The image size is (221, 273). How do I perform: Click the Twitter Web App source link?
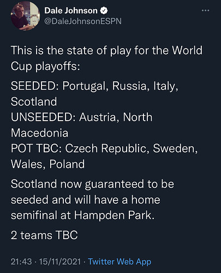tap(120, 262)
